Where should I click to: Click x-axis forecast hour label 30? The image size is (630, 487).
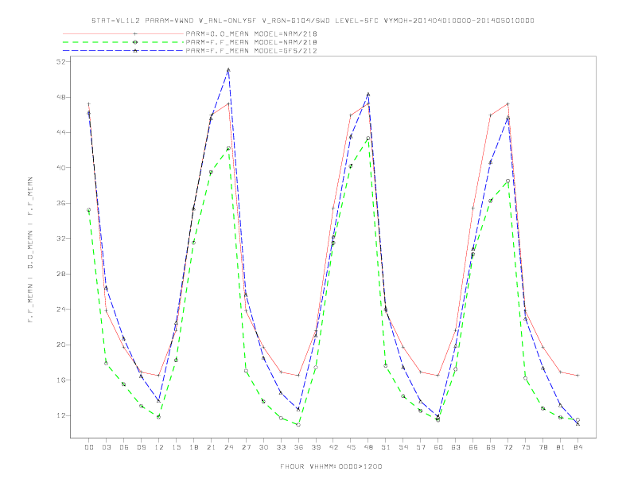(263, 447)
